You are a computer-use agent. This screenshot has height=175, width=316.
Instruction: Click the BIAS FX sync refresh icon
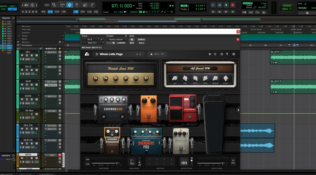pyautogui.click(x=222, y=54)
